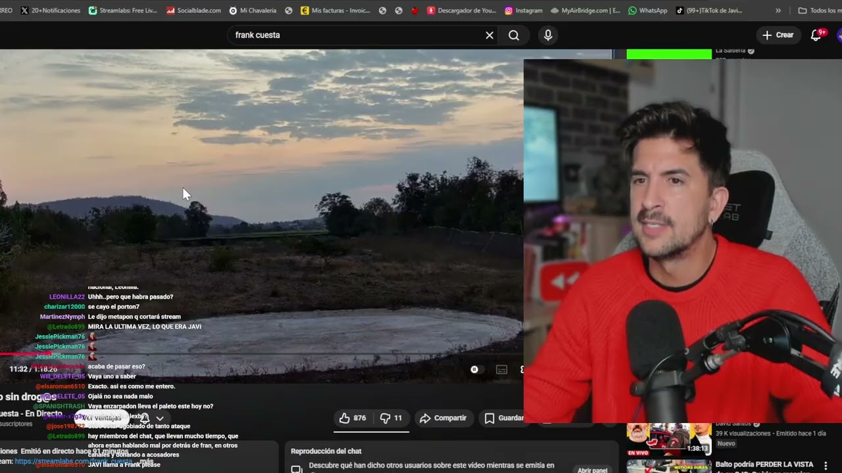Open 'Balto podría PERDER LA VISTA' video title
Image resolution: width=842 pixels, height=473 pixels.
point(764,464)
